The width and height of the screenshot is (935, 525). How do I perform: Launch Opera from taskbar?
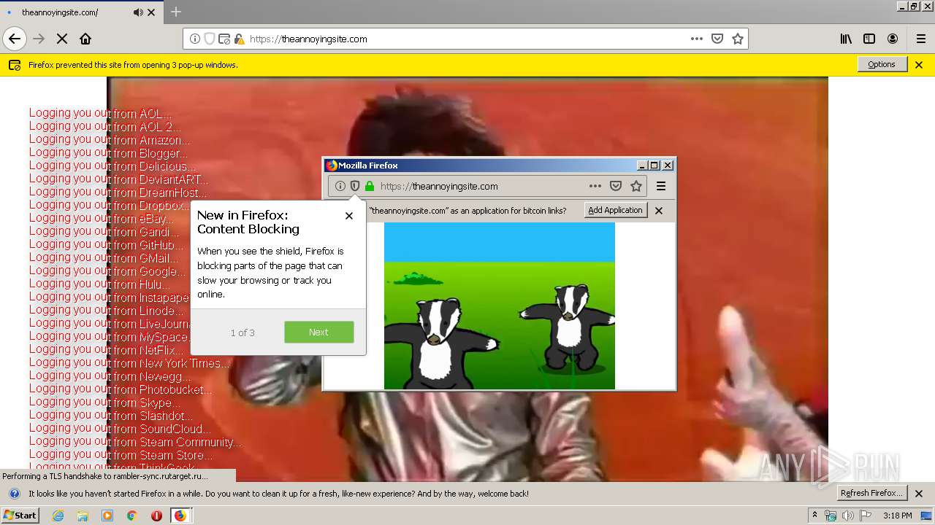(x=156, y=516)
